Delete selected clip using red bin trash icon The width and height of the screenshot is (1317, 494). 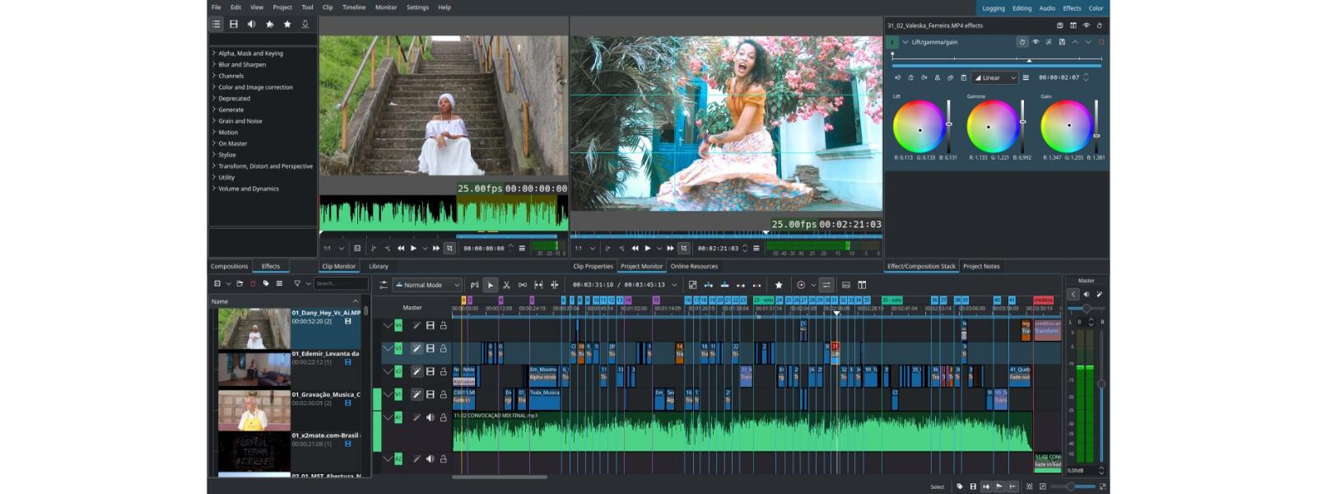click(x=253, y=283)
